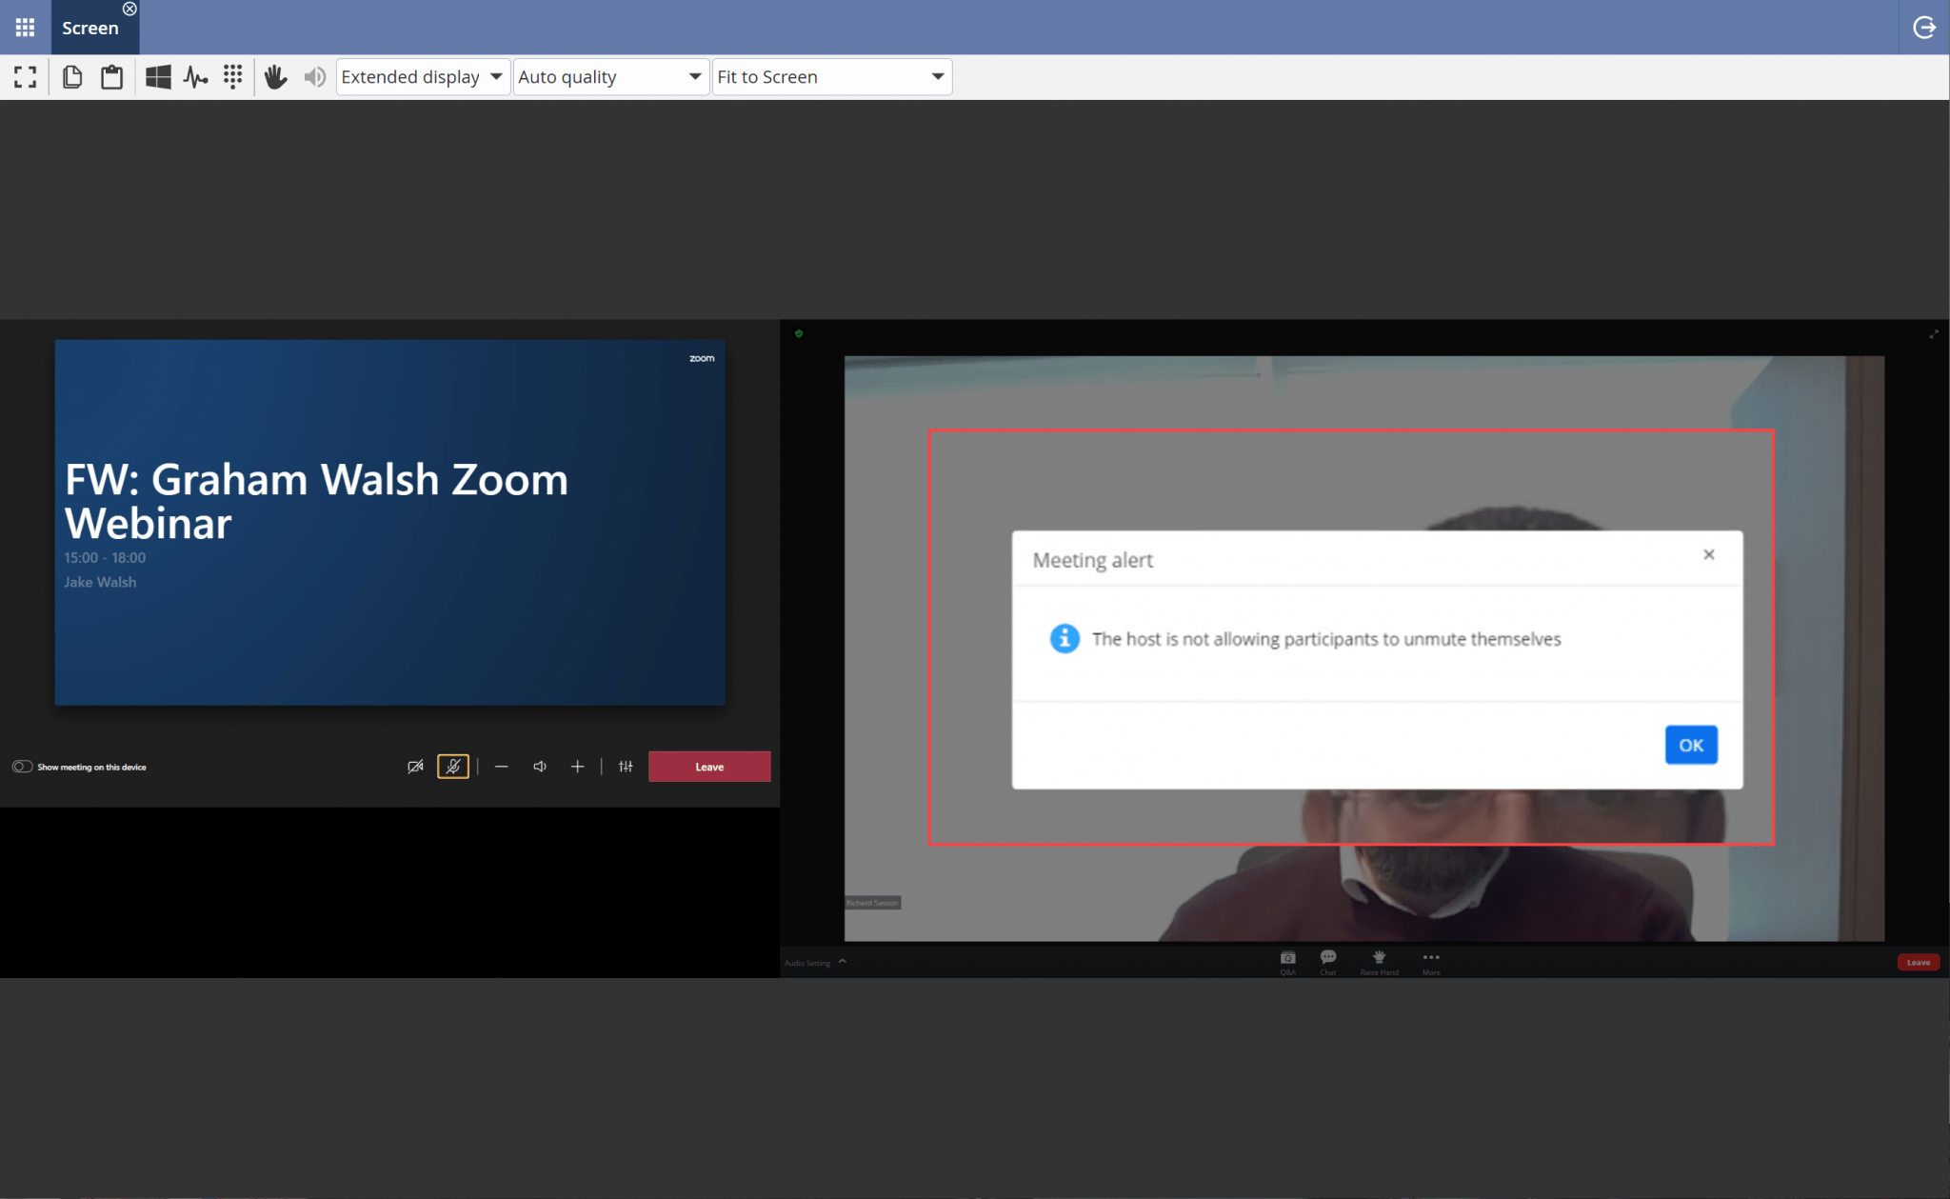Toggle Show meeting on this device
This screenshot has height=1199, width=1950.
[23, 767]
